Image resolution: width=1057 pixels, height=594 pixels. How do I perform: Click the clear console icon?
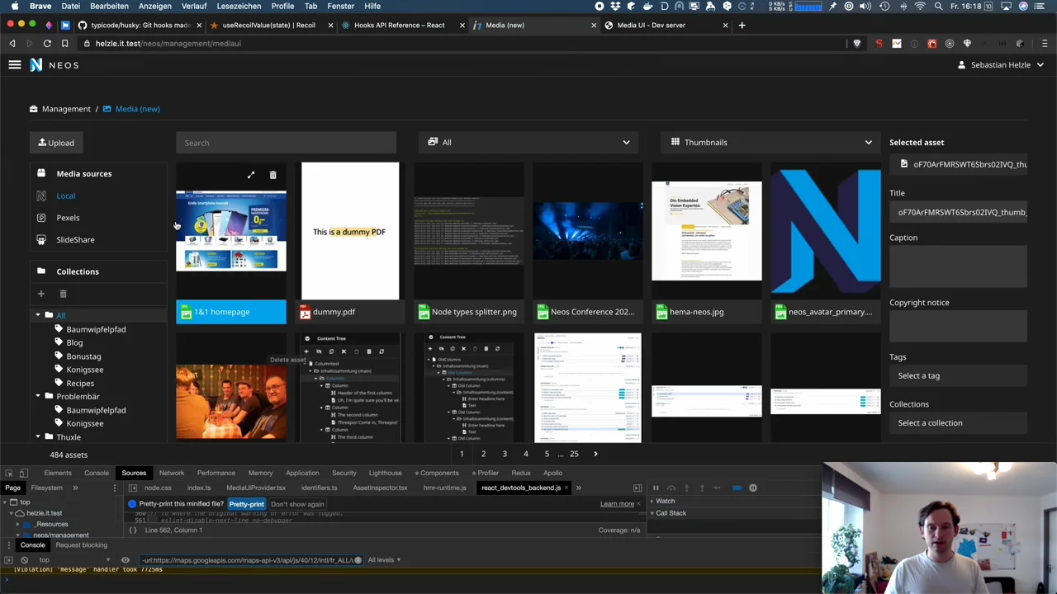pos(24,560)
